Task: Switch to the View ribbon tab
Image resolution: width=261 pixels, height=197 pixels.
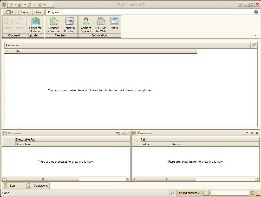Action: click(38, 12)
